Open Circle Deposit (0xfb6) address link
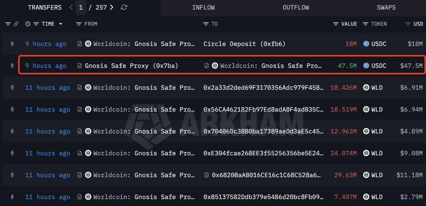Image resolution: width=426 pixels, height=206 pixels. [244, 44]
